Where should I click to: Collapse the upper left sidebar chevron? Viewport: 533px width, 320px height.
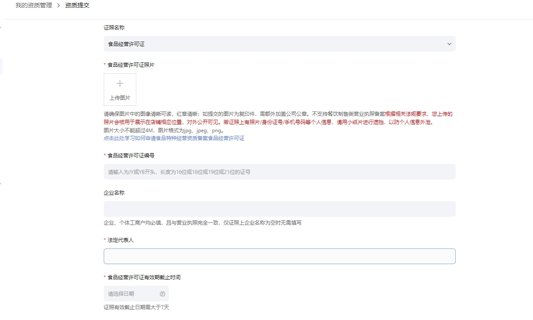[1, 28]
